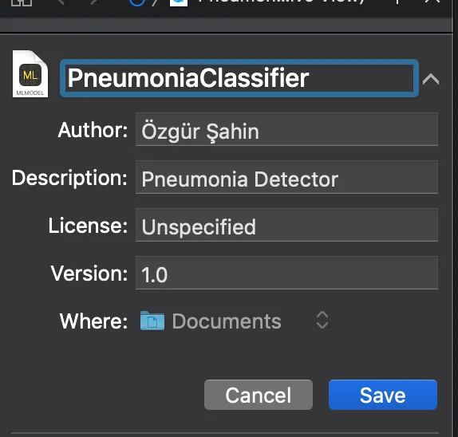
Task: Click the blue Documents folder icon
Action: coord(152,321)
